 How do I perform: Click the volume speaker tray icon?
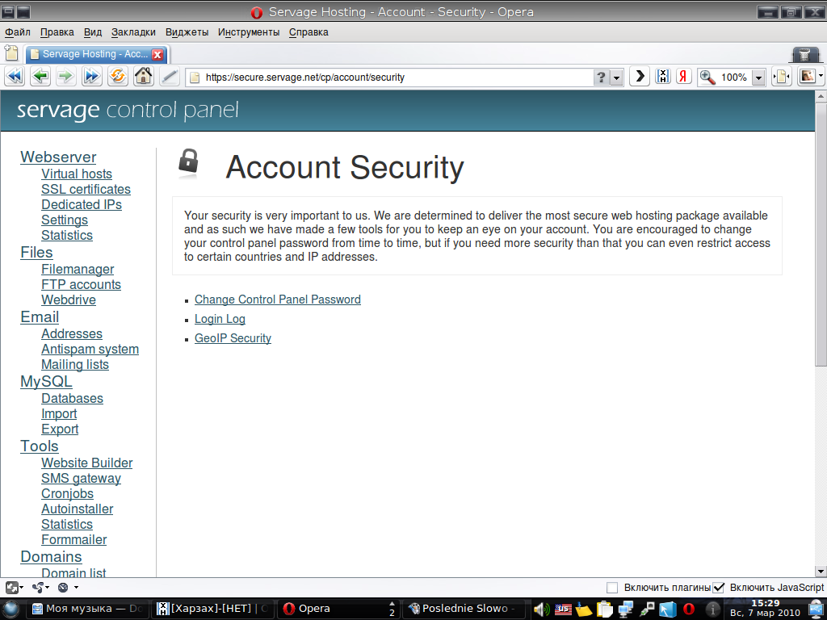click(541, 610)
